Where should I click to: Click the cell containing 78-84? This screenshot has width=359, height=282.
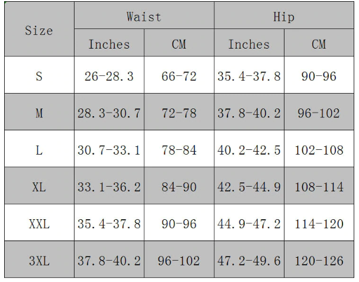point(179,149)
